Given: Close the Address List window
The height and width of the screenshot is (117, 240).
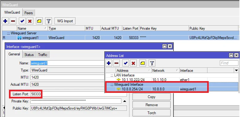Looking at the screenshot, I should pos(236,55).
